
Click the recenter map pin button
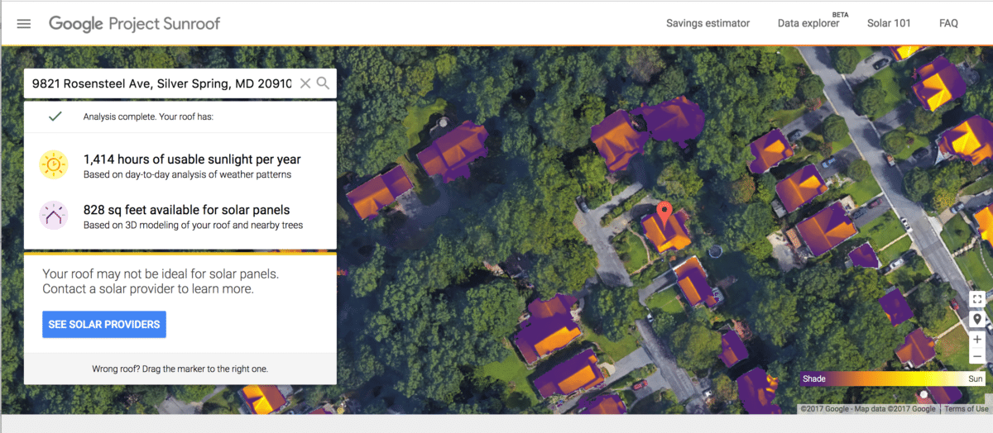(977, 319)
